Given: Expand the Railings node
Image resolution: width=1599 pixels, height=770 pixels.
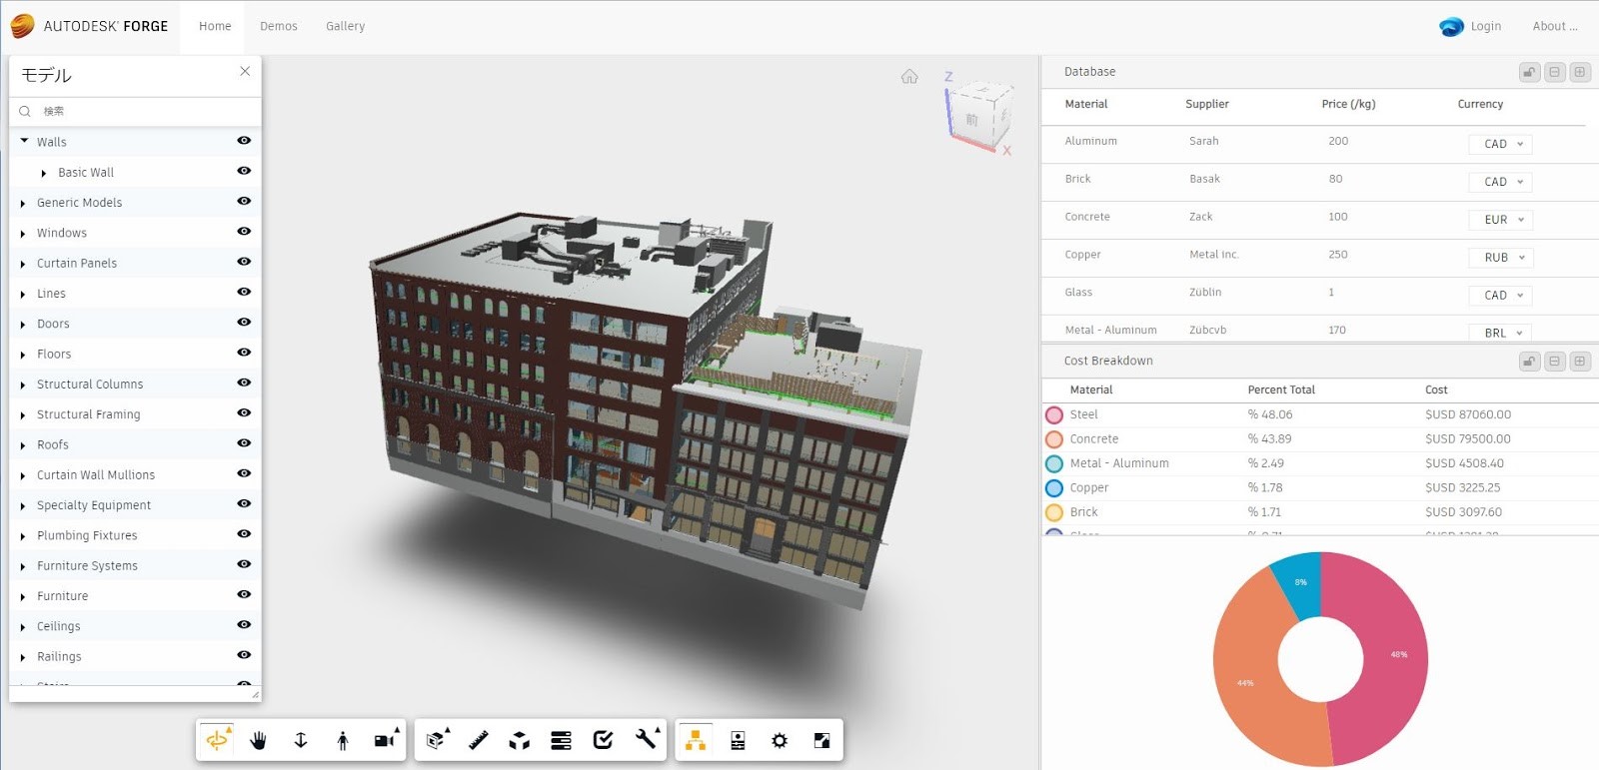Looking at the screenshot, I should tap(23, 657).
